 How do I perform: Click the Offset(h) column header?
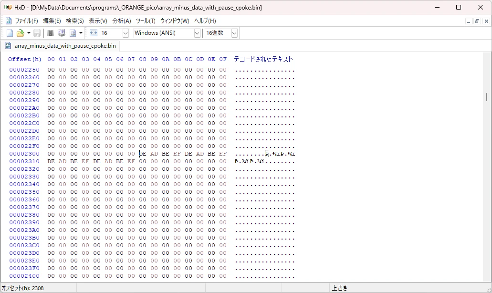[25, 59]
